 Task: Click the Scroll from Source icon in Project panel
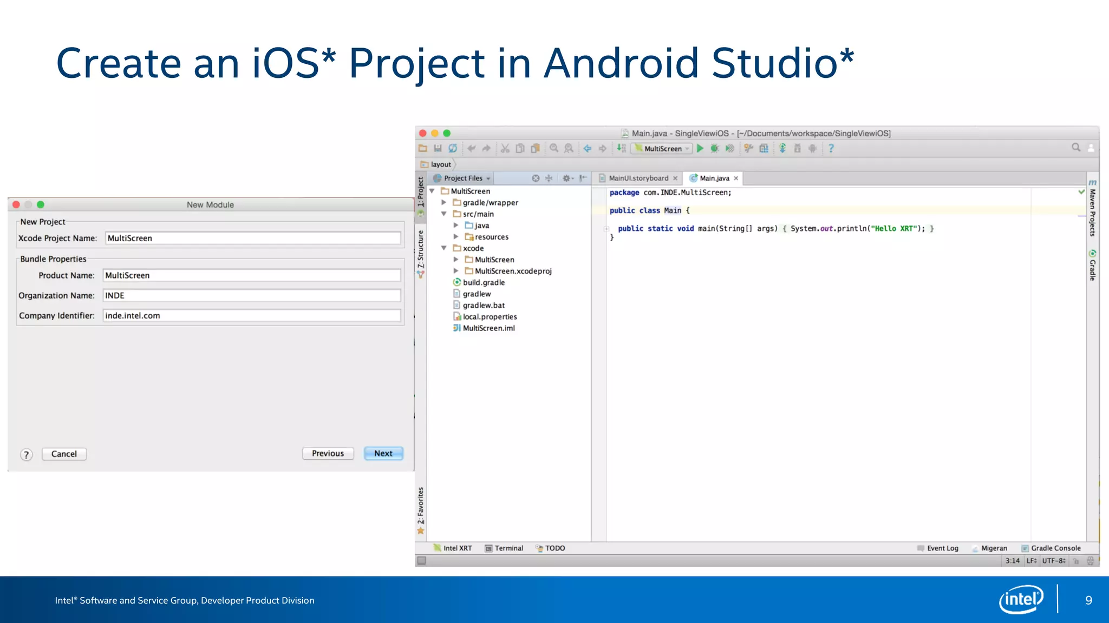[x=536, y=178]
